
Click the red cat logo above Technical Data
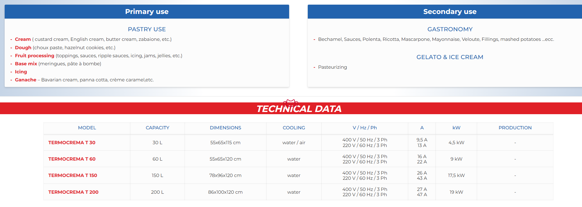tap(291, 102)
